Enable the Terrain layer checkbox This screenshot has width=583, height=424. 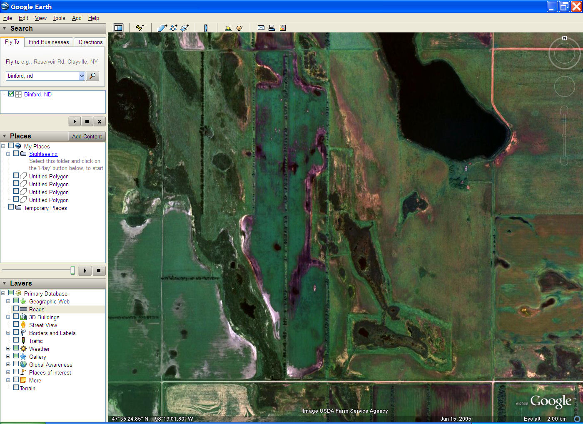tap(16, 387)
